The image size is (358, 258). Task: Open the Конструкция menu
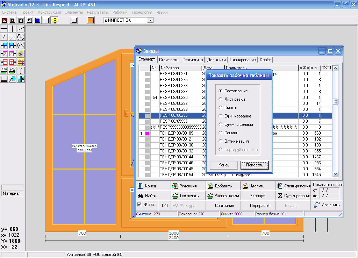tap(49, 12)
